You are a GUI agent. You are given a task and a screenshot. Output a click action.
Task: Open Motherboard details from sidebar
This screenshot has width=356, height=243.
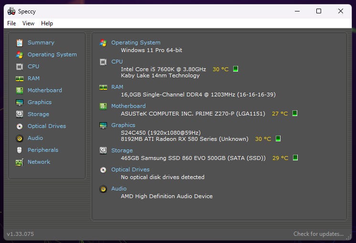tap(45, 90)
